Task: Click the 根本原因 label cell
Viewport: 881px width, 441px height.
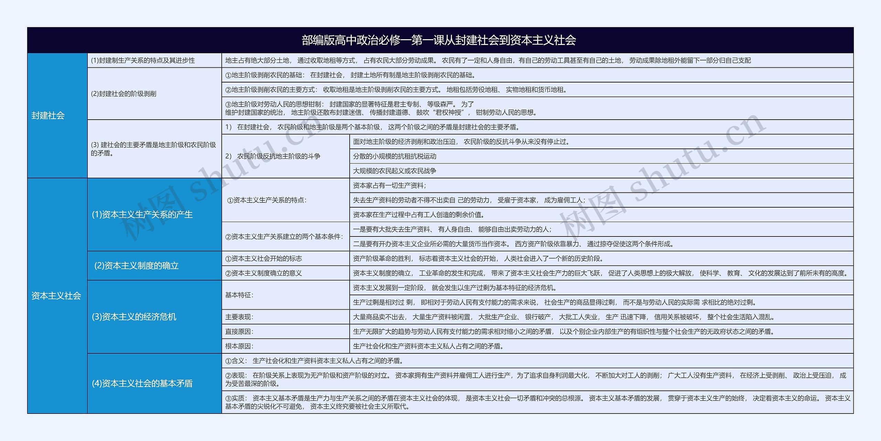Action: click(286, 346)
